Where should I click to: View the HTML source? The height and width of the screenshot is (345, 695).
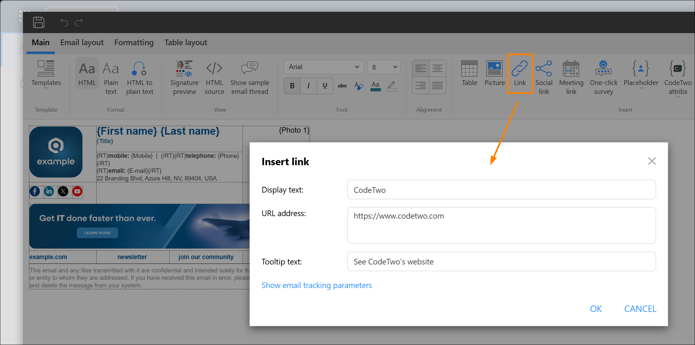(x=214, y=78)
